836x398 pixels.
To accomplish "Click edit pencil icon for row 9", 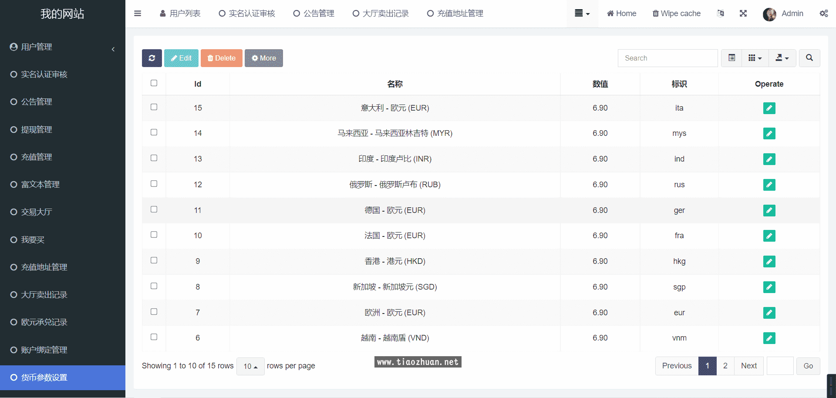I will point(769,261).
